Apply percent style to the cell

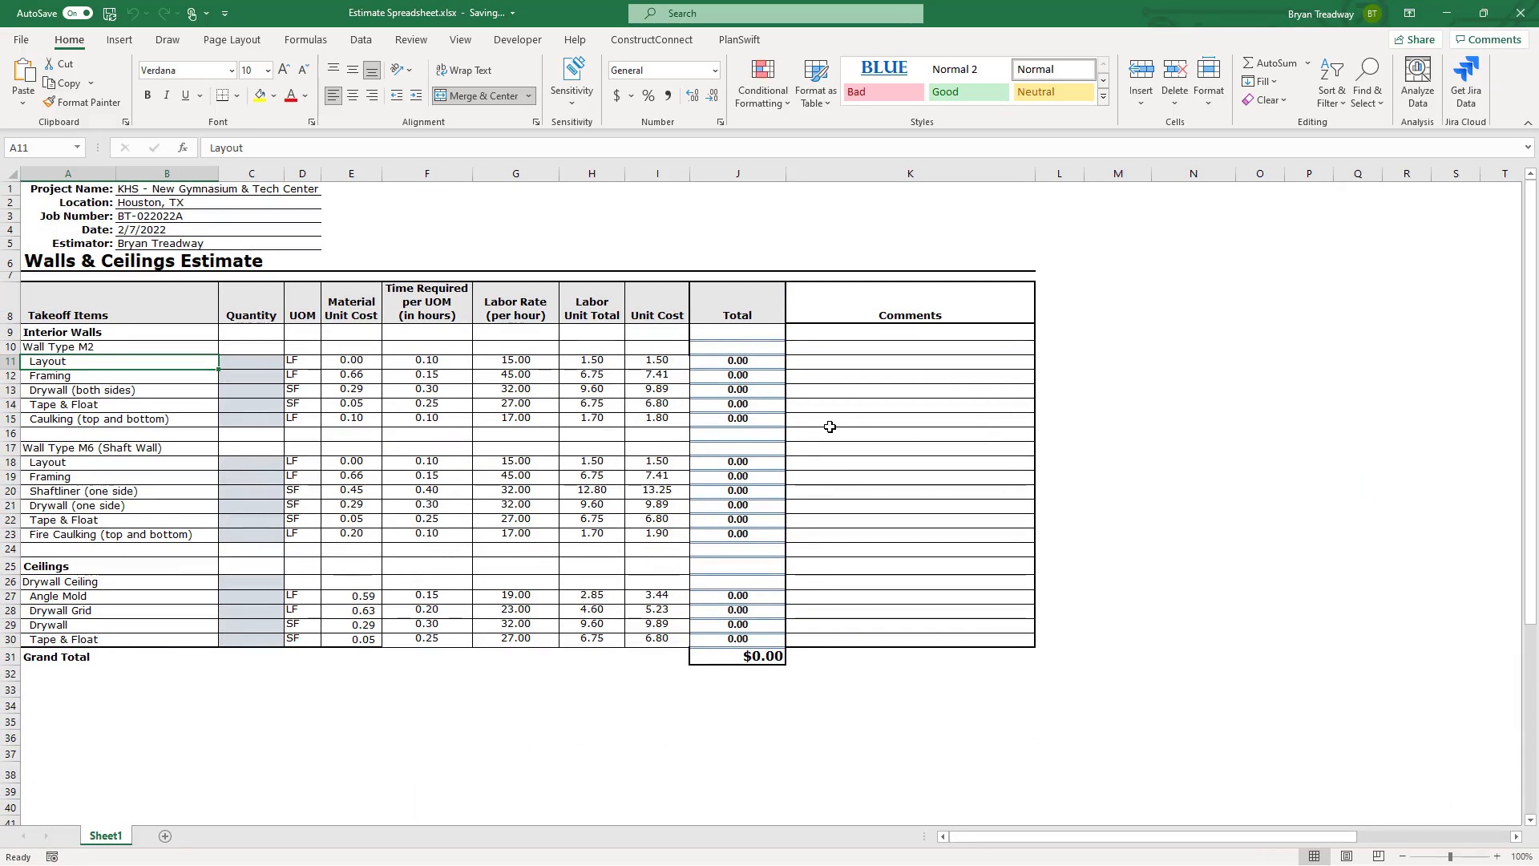coord(648,96)
